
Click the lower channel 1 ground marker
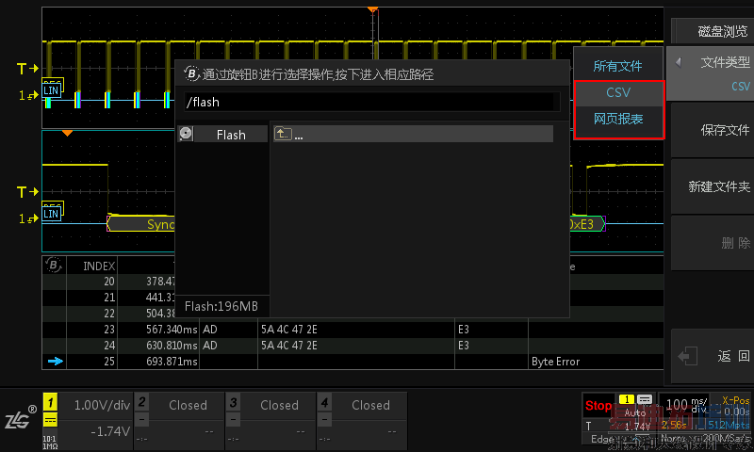tap(28, 218)
